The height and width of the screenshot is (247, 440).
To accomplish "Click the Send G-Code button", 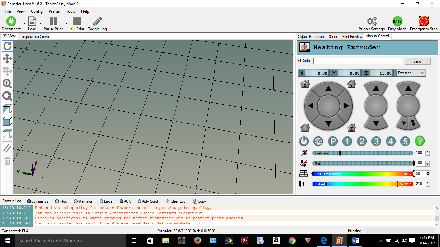I will 417,61.
